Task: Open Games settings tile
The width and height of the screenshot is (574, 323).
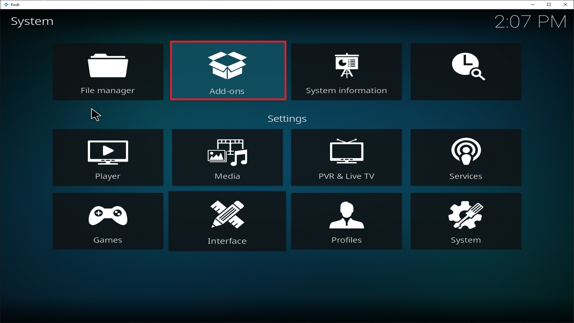Action: pyautogui.click(x=108, y=221)
